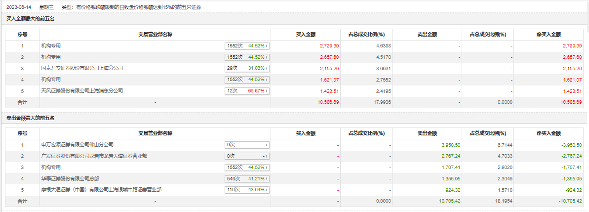Expand the 29次 31.03% stats box
This screenshot has height=212, width=589.
247,68
